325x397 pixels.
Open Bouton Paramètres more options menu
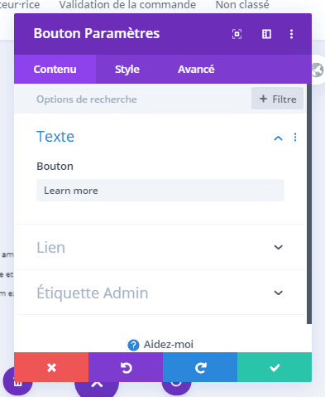291,34
